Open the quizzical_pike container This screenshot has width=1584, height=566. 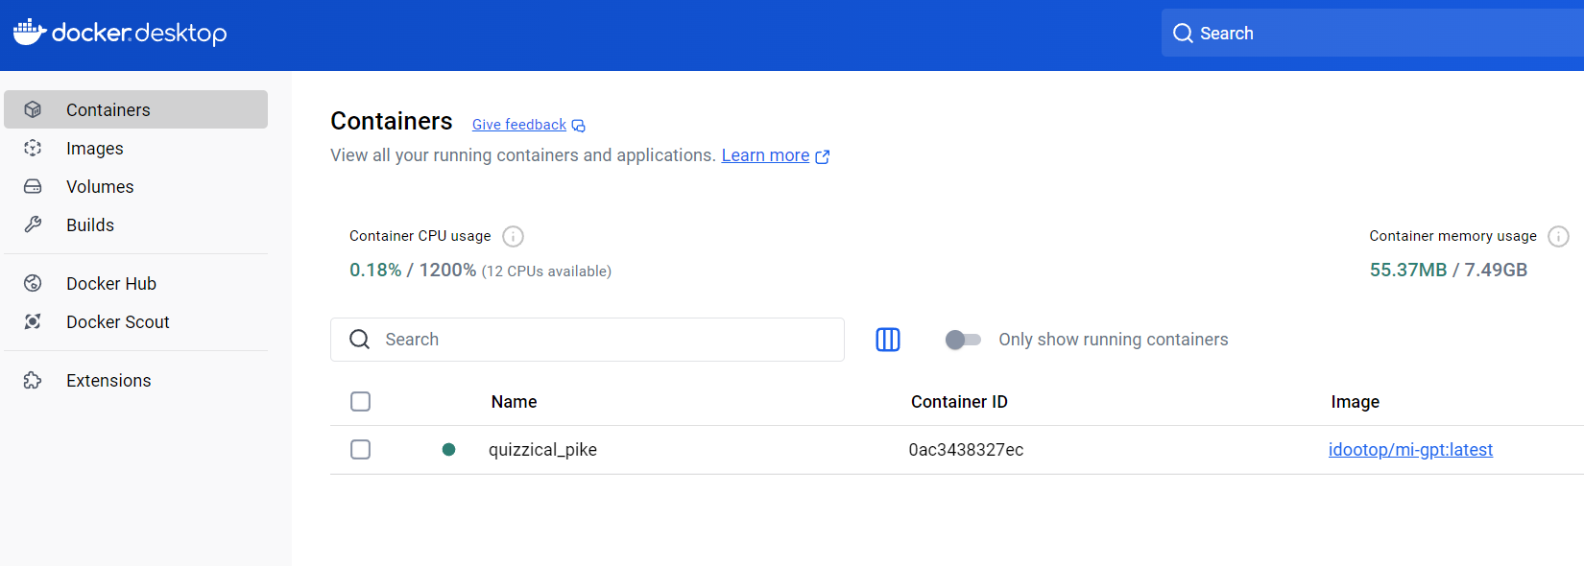coord(542,449)
